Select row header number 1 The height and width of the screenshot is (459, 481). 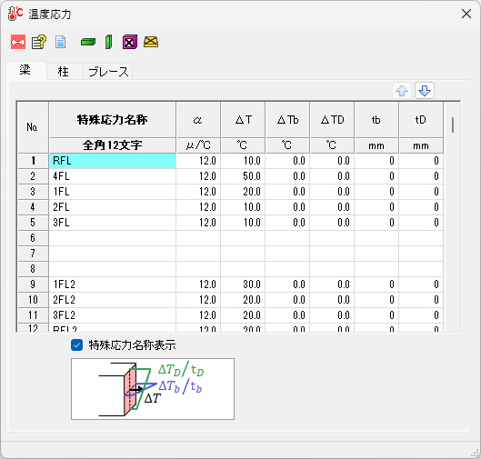pyautogui.click(x=33, y=161)
